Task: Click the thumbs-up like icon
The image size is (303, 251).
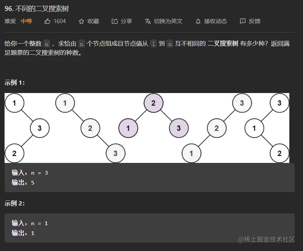Action: pos(47,21)
